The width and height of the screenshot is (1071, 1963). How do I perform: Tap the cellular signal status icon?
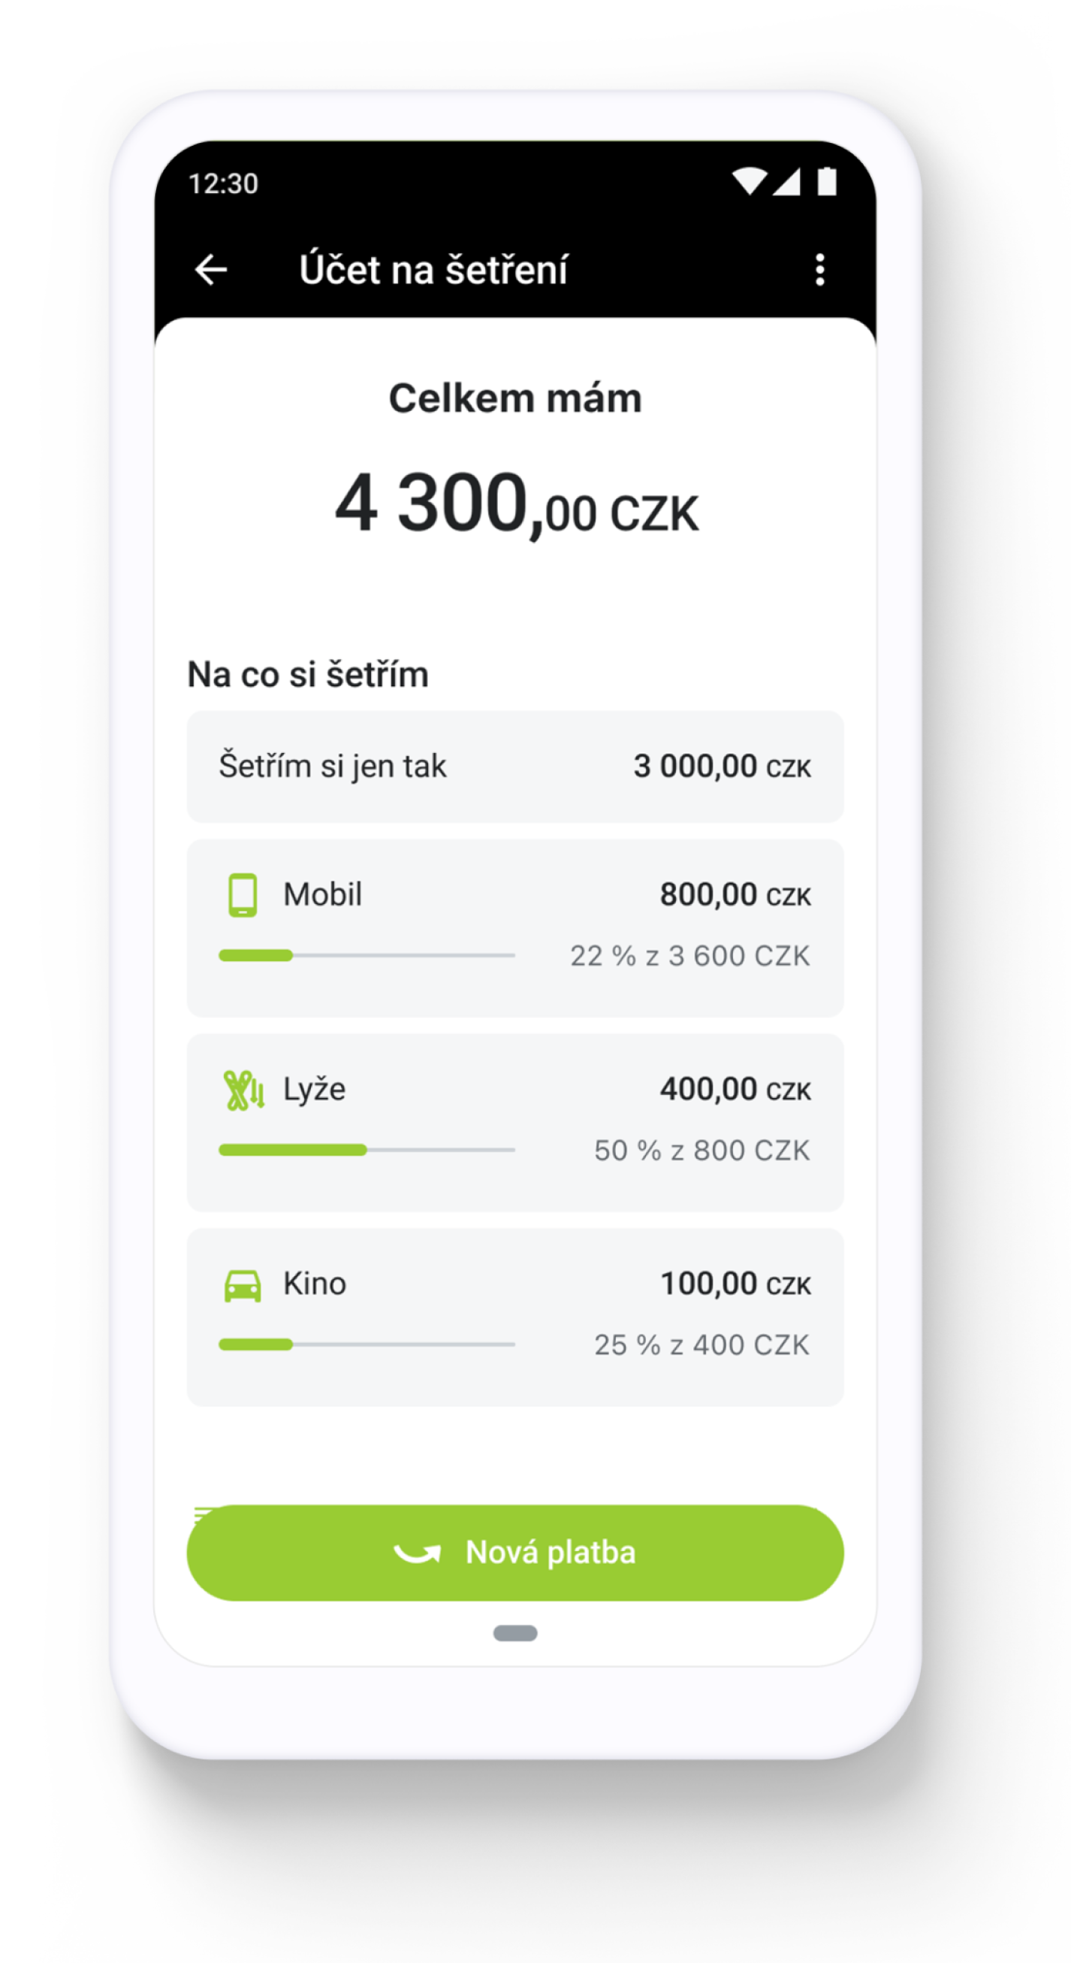click(787, 182)
